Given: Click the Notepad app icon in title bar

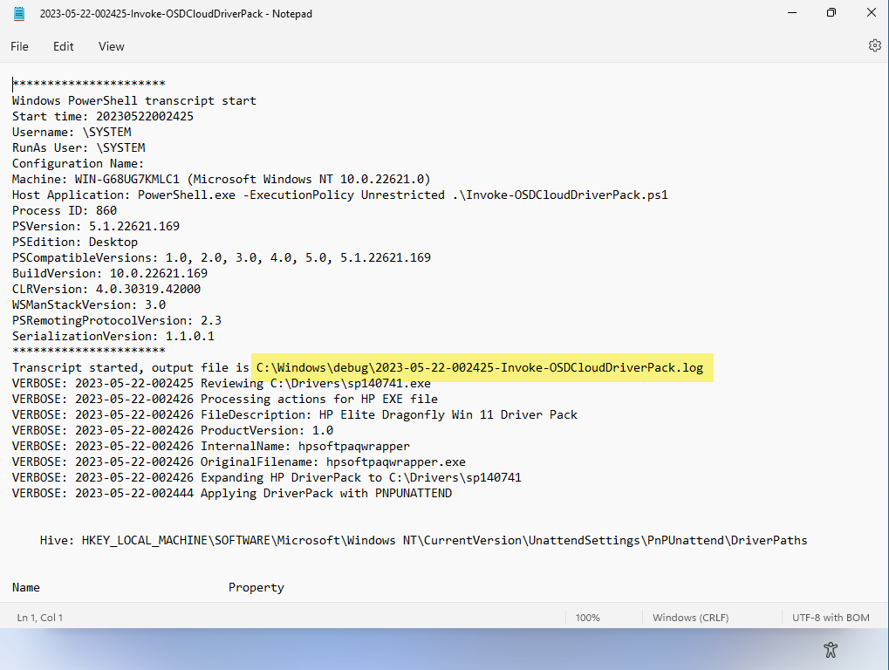Looking at the screenshot, I should [x=19, y=13].
